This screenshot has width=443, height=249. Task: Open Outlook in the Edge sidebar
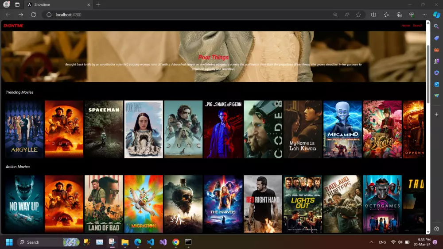pos(436,84)
